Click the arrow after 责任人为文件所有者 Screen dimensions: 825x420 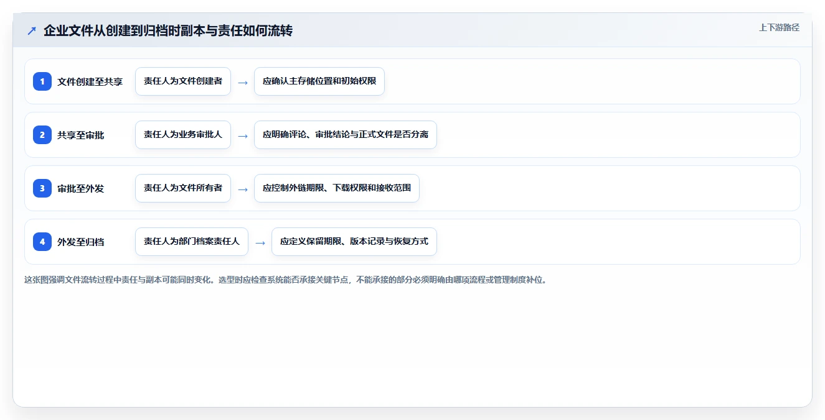click(243, 189)
